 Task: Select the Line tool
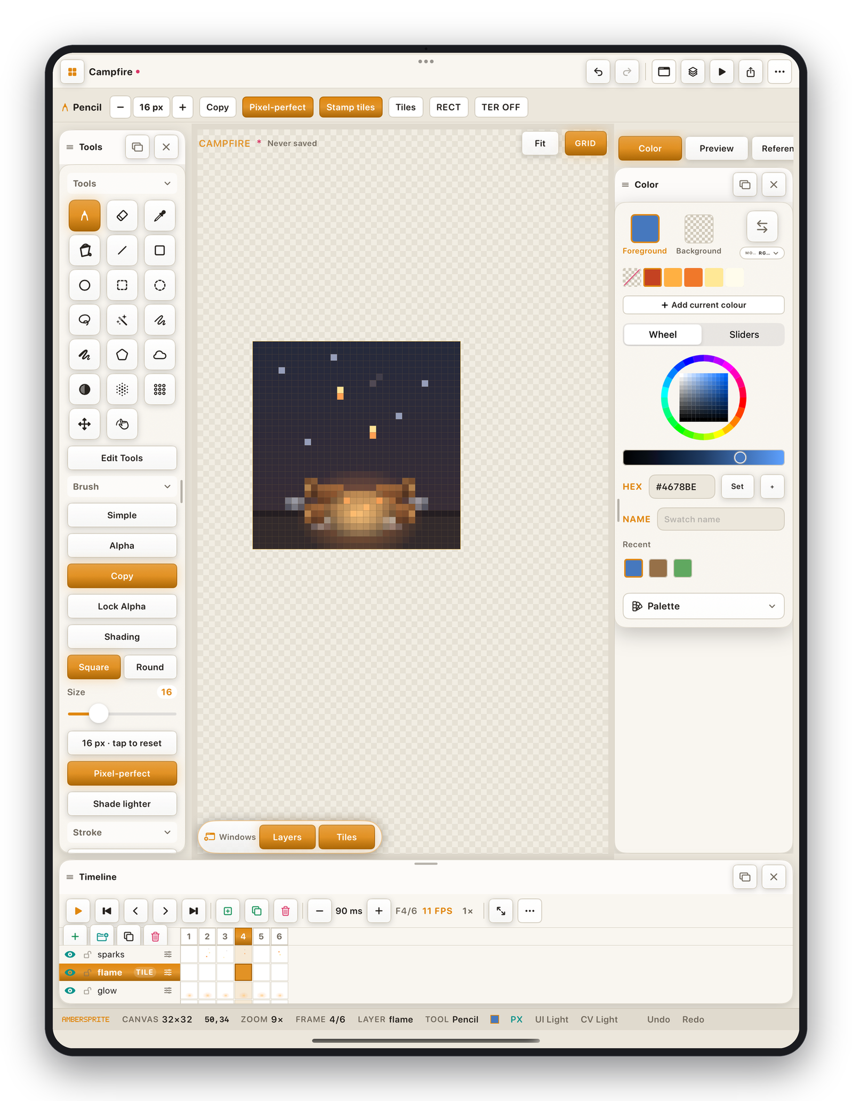coord(122,251)
